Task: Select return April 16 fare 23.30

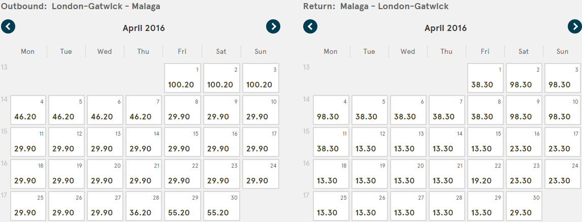Action: [x=524, y=142]
